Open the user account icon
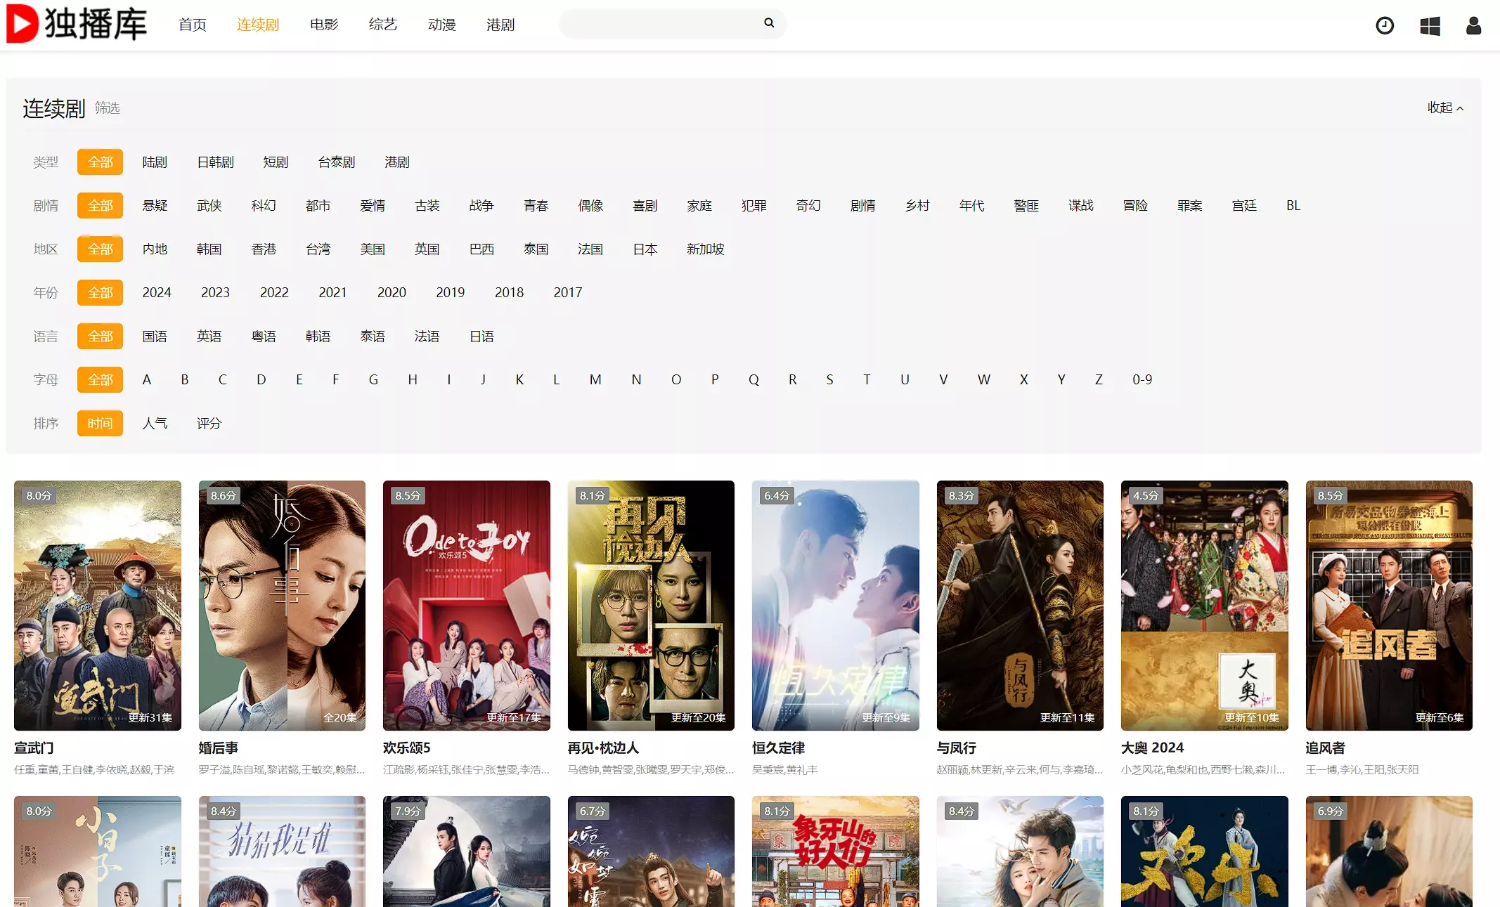Image resolution: width=1500 pixels, height=907 pixels. (x=1473, y=26)
